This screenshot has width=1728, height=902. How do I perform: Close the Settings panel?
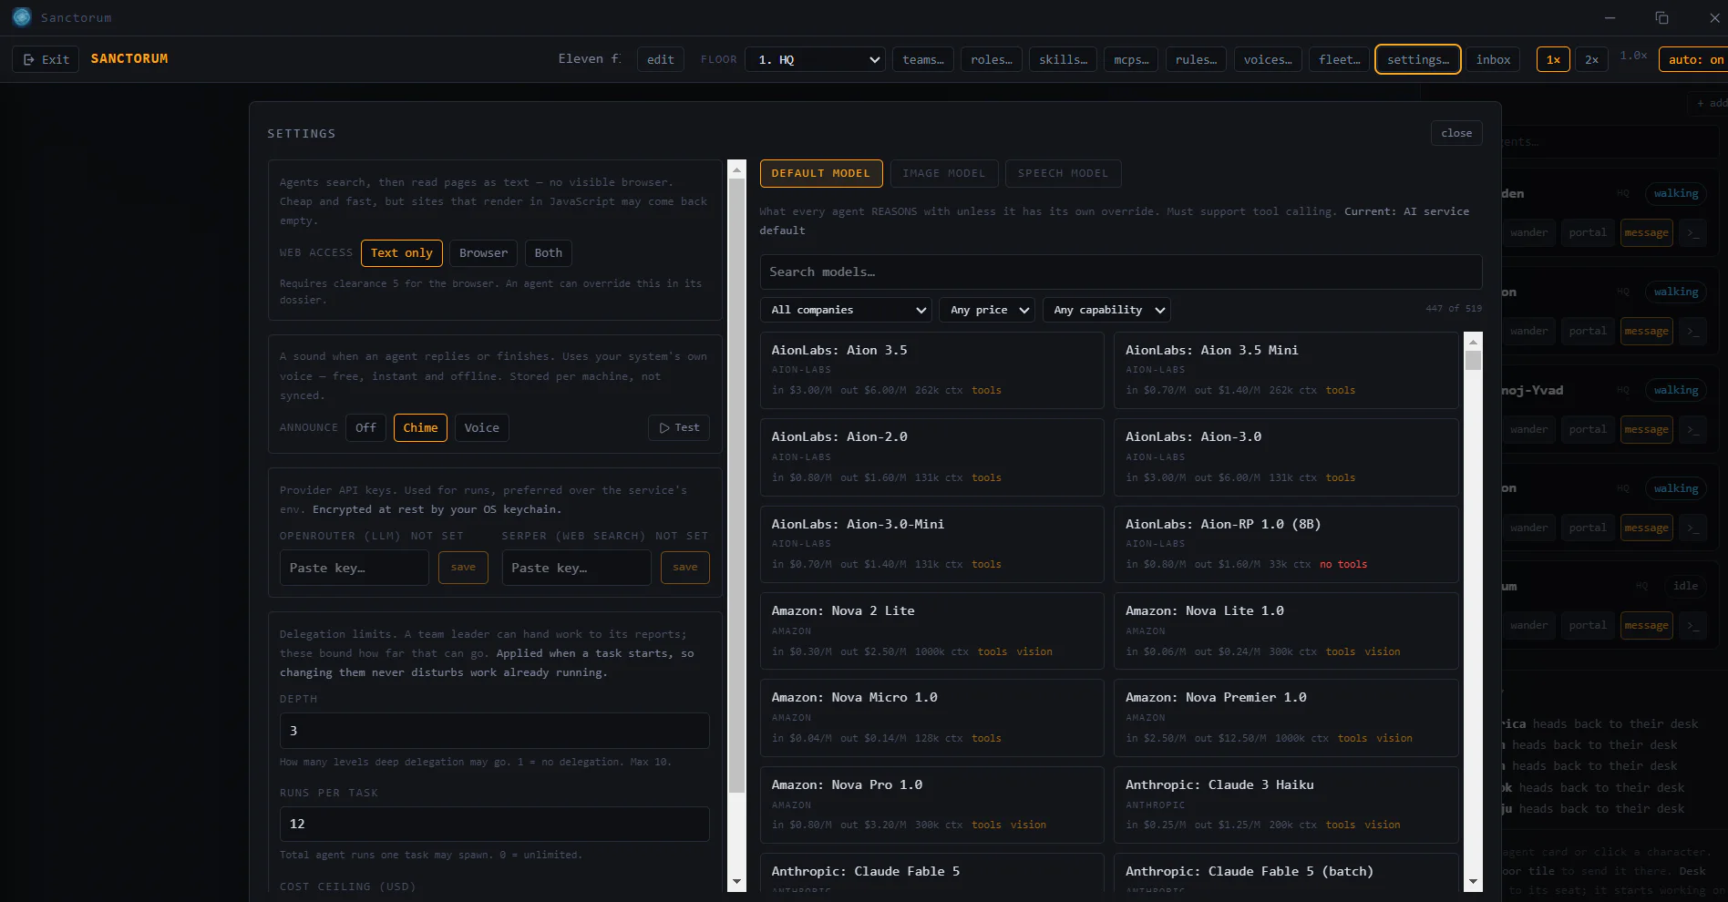coord(1456,133)
